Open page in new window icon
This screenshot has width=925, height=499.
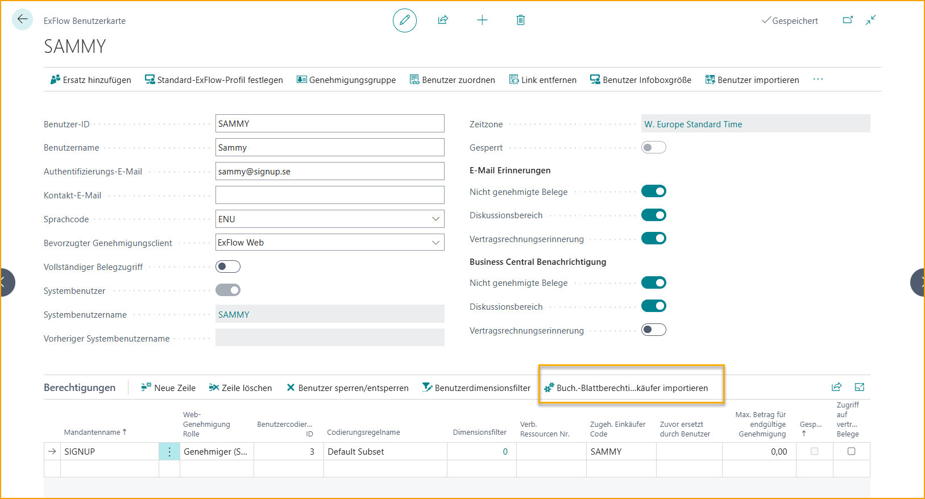(x=848, y=20)
